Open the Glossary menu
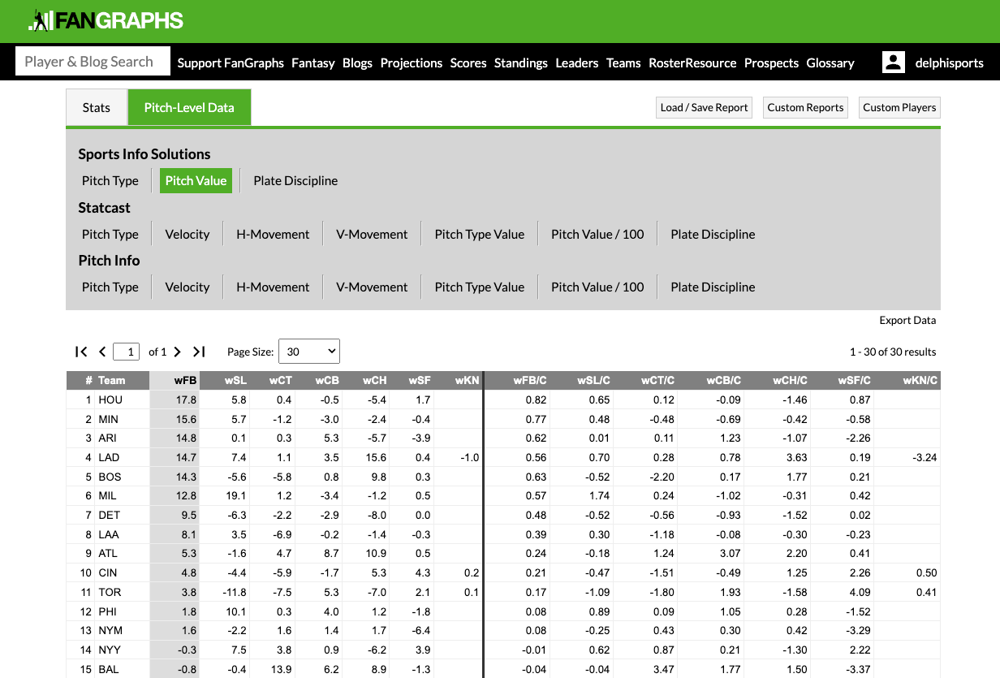 click(830, 63)
